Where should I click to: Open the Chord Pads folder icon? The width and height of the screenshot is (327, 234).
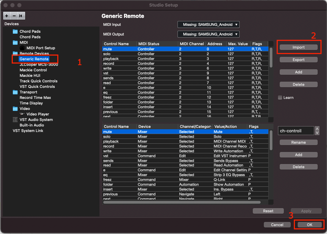pos(15,31)
